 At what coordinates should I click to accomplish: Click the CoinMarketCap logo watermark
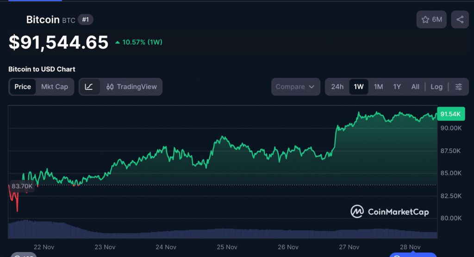[390, 212]
